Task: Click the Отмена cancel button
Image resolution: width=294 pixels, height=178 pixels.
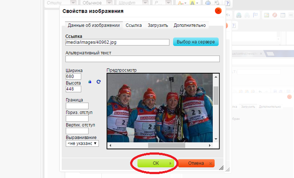Action: [196, 163]
